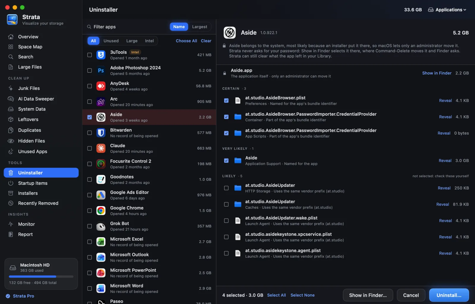
Task: Check at.studio.asidekeystone.agent.plist checkbox
Action: pyautogui.click(x=226, y=253)
